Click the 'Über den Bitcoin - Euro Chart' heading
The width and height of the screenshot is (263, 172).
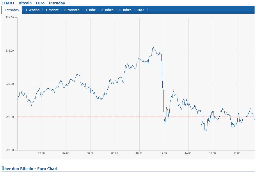30,169
